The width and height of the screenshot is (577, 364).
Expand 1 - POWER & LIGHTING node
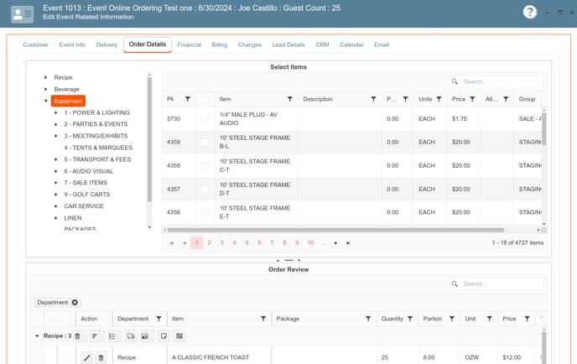click(x=56, y=112)
